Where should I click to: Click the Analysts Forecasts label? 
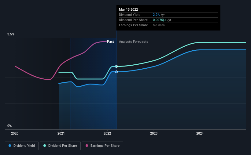134,41
